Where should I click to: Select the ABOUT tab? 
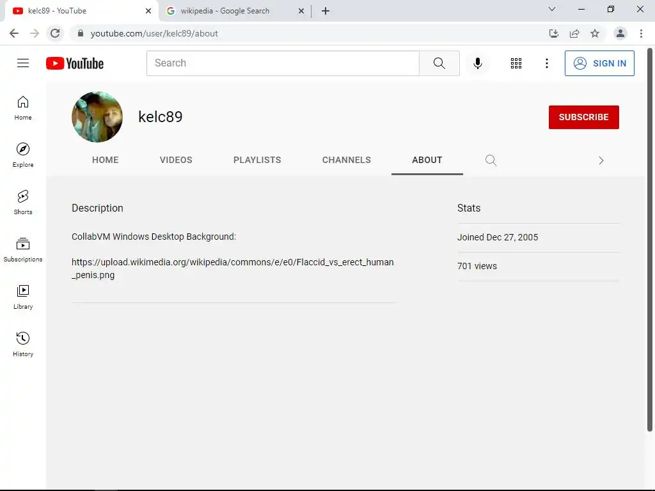[x=427, y=160]
